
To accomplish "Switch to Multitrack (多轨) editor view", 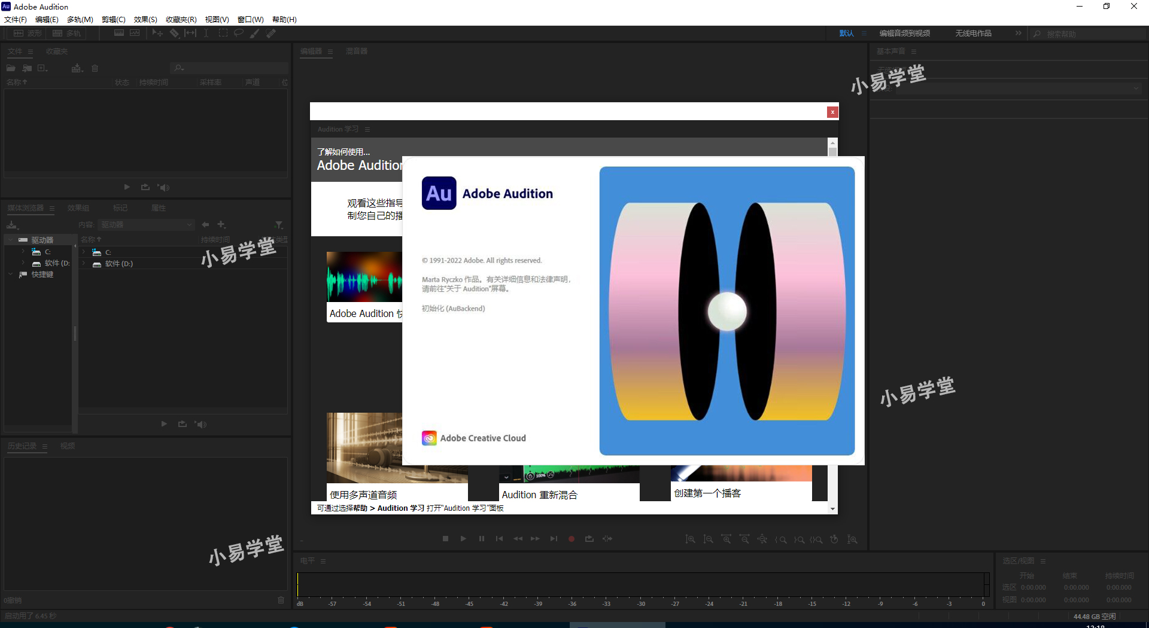I will point(66,33).
